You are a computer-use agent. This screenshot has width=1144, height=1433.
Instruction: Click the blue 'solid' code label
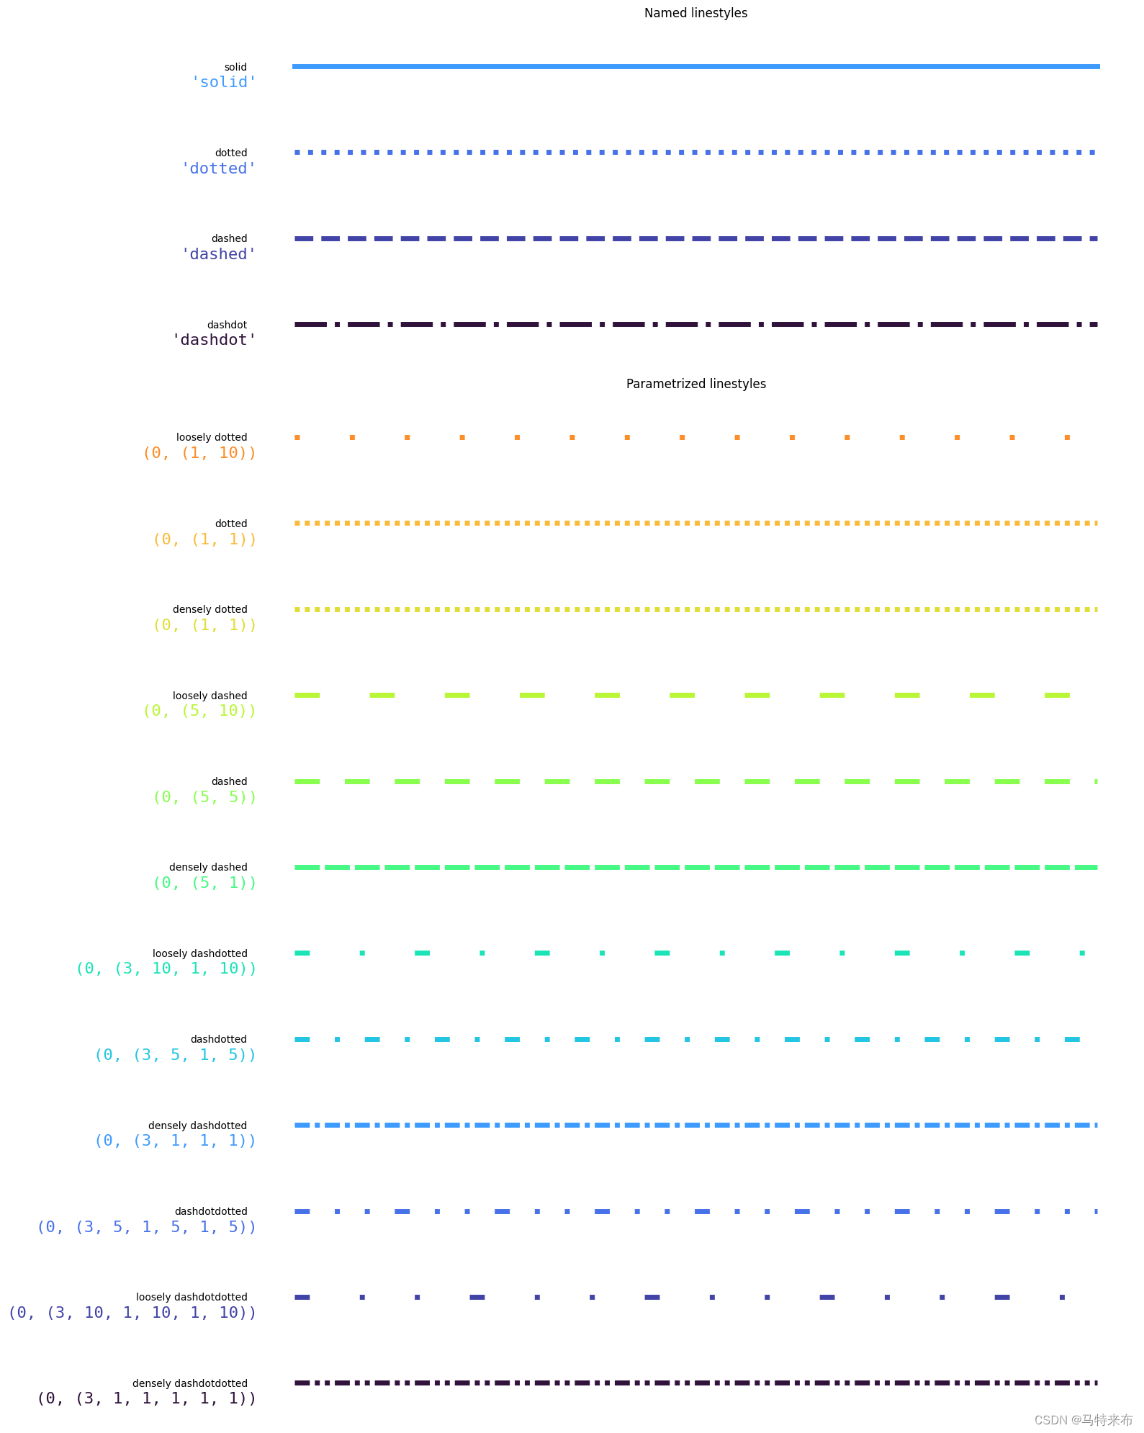click(x=224, y=82)
